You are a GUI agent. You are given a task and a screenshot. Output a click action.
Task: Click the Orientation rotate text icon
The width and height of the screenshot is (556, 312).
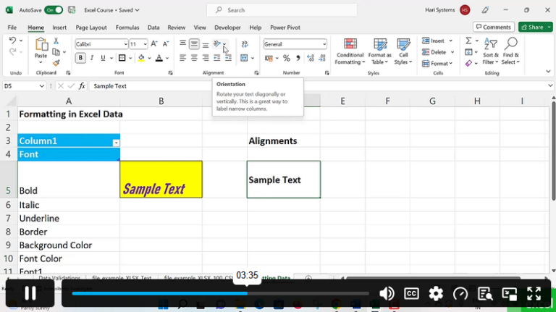point(216,44)
